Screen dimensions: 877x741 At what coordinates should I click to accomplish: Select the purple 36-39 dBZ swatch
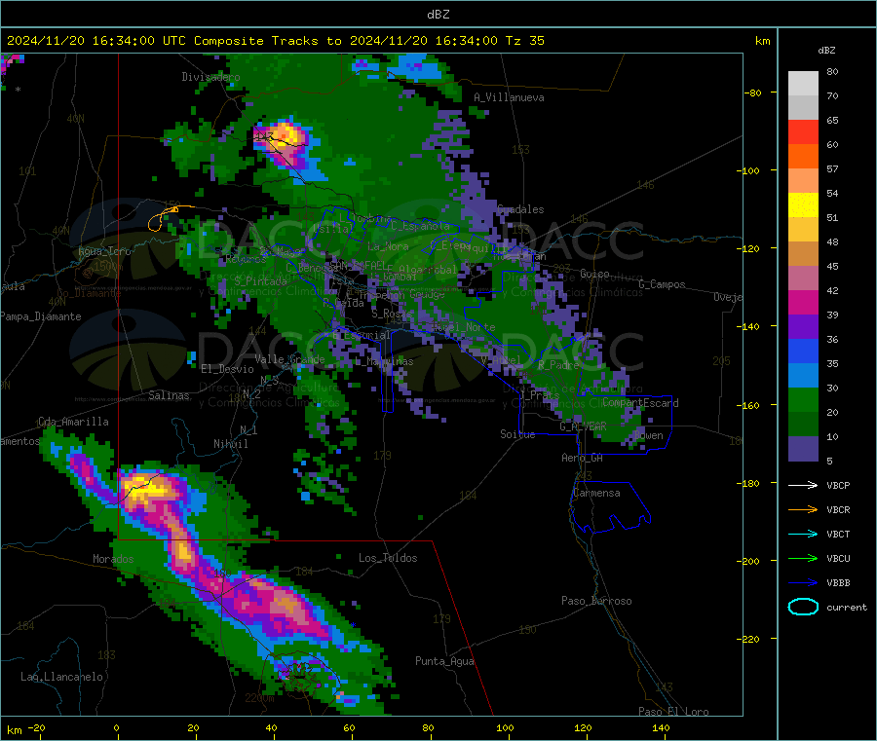pyautogui.click(x=803, y=327)
